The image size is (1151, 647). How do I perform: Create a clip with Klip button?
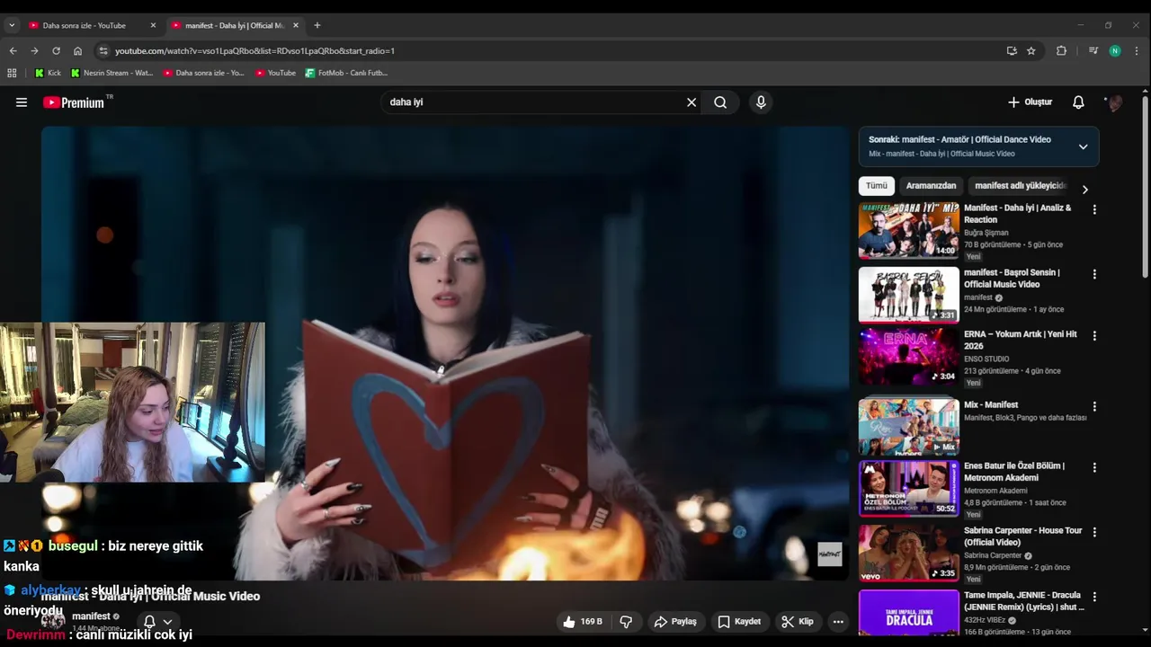click(798, 621)
